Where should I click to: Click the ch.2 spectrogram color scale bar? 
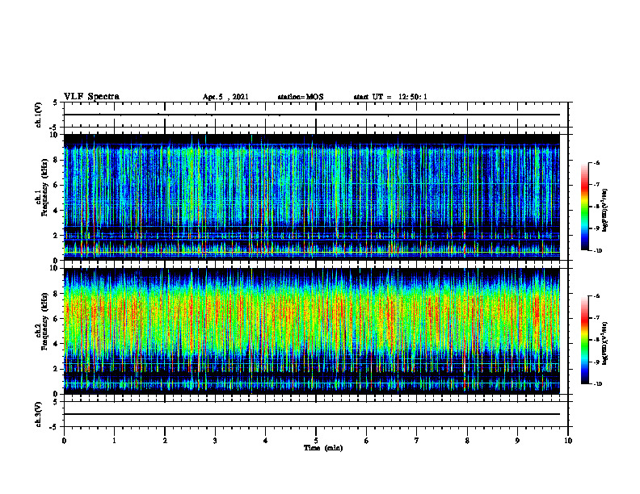point(584,340)
